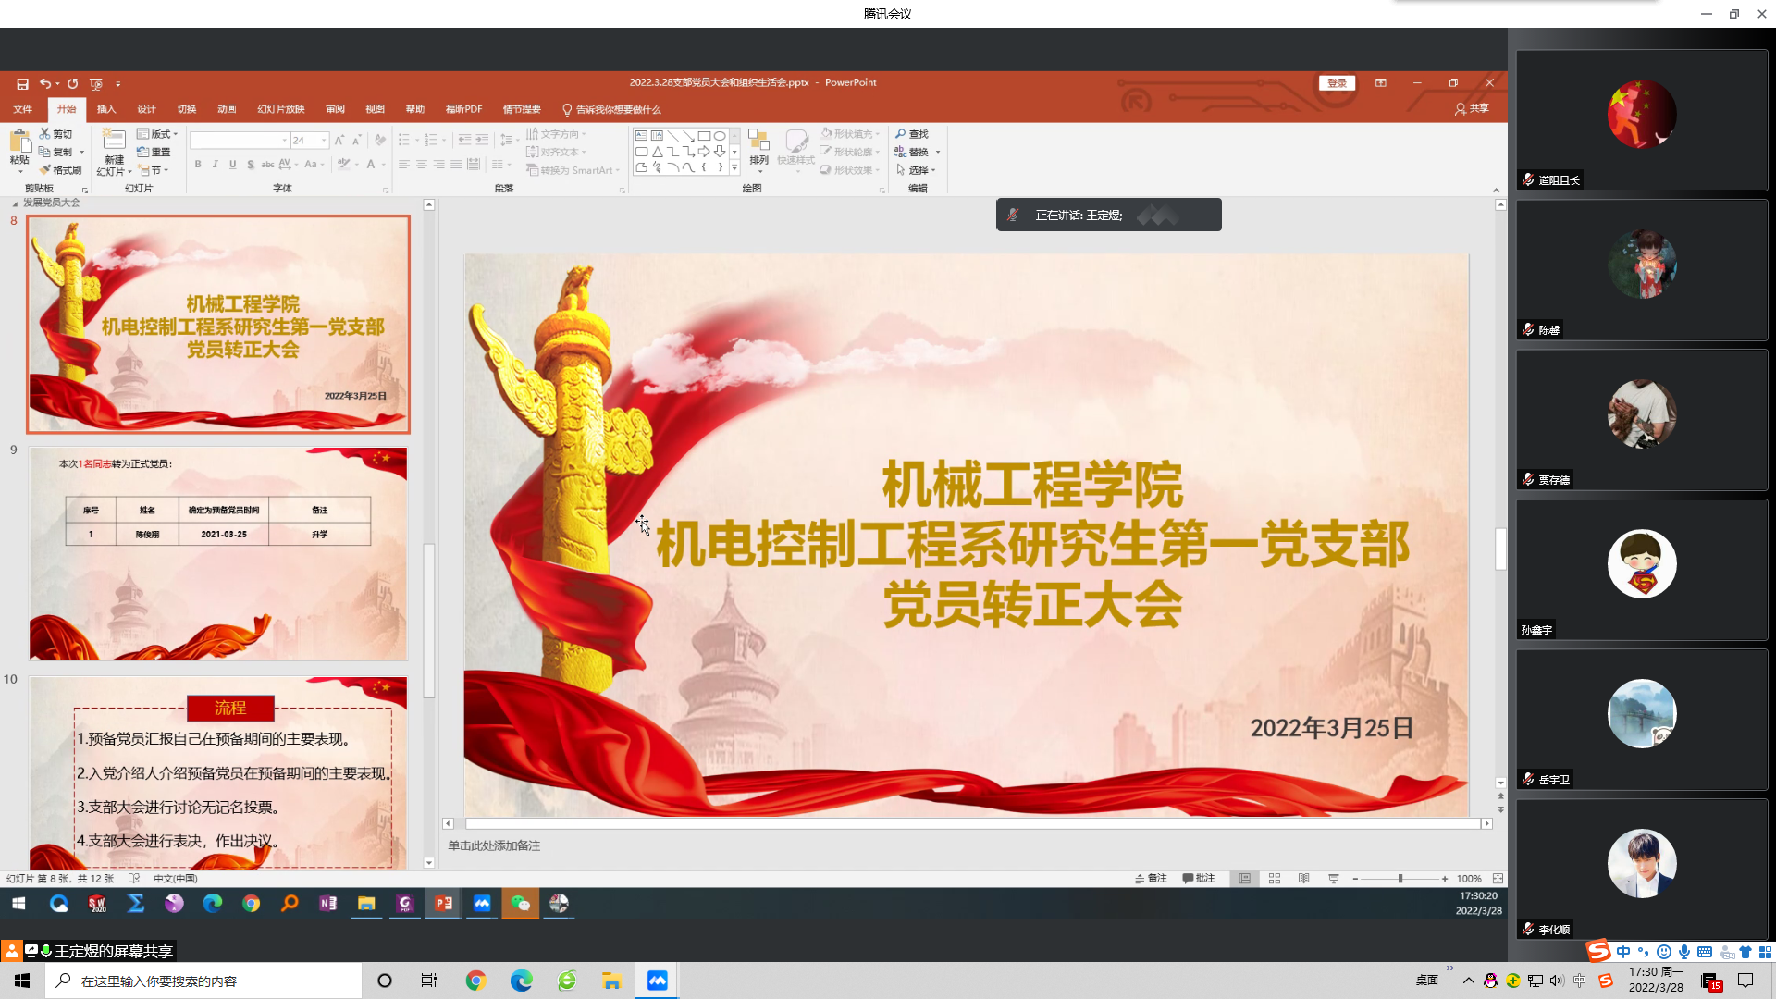
Task: Click the Save icon in Quick Access Toolbar
Action: point(21,82)
